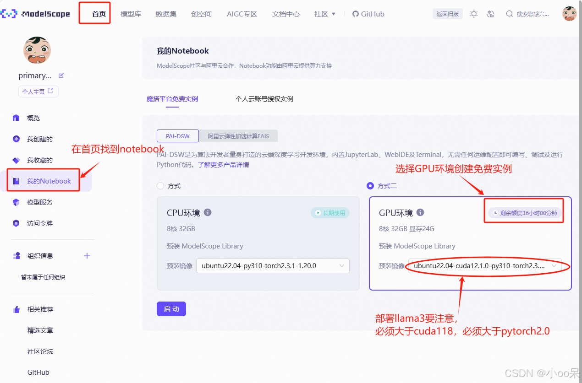Click the 返回旧版 button
The width and height of the screenshot is (582, 383).
[x=448, y=14]
